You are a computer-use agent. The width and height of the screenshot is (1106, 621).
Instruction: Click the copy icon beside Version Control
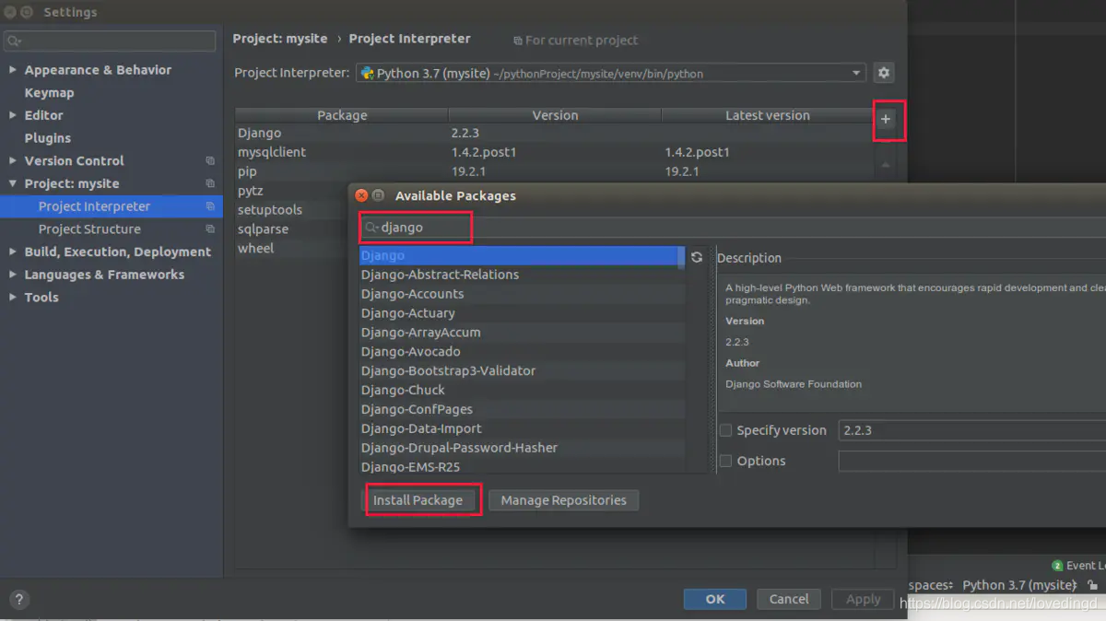coord(210,160)
